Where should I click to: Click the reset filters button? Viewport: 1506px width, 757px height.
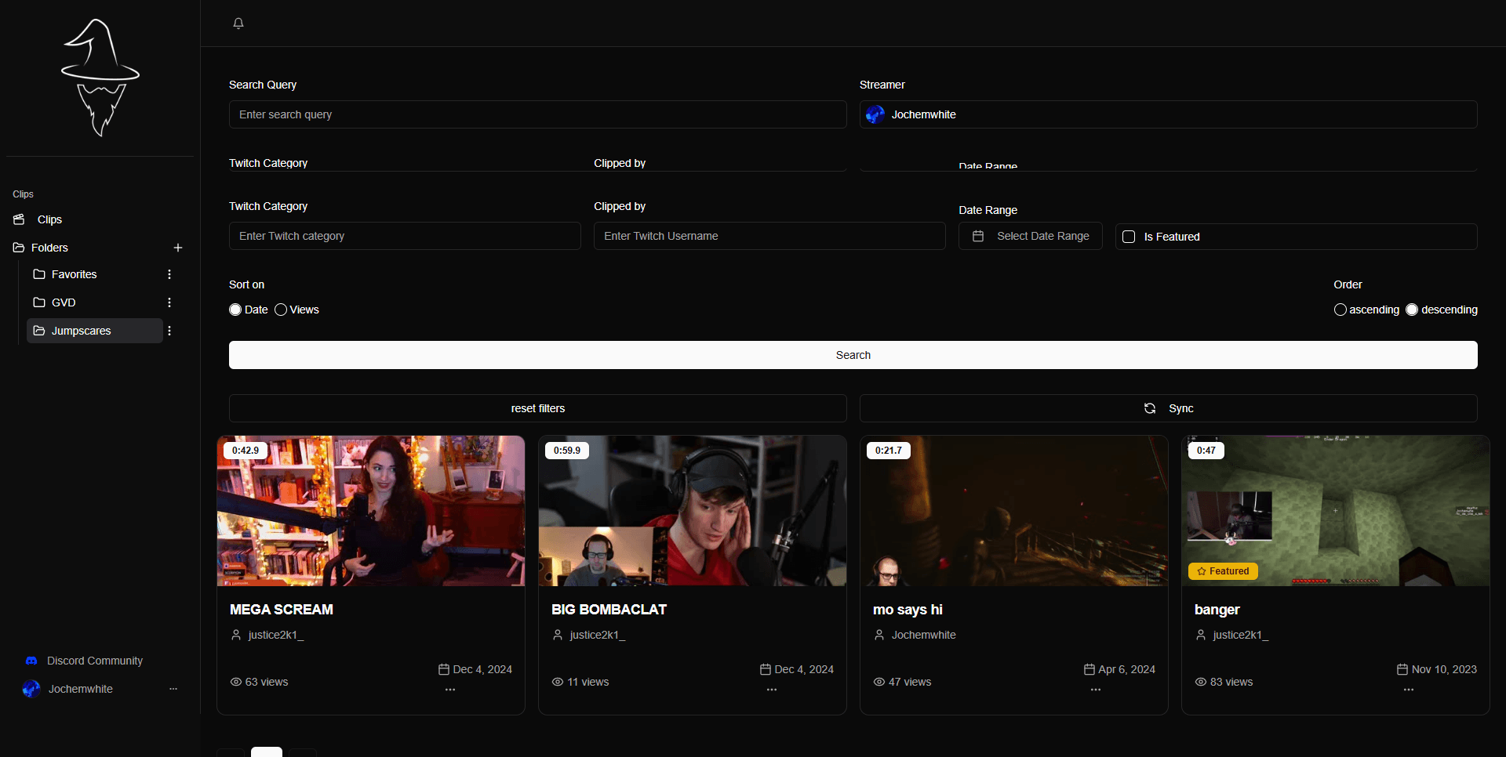click(x=537, y=408)
